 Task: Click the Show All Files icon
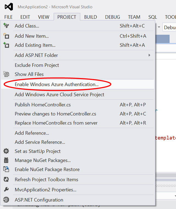point(6,74)
